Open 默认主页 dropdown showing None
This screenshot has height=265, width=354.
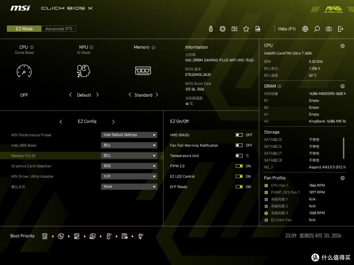coord(129,186)
